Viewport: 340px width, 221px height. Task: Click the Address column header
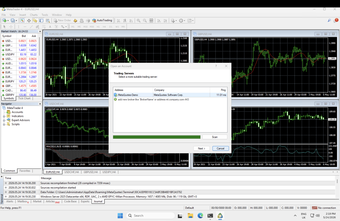133,90
